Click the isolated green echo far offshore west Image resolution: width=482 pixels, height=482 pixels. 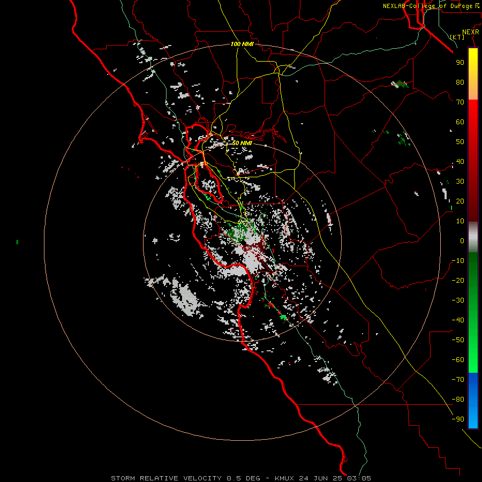point(17,242)
